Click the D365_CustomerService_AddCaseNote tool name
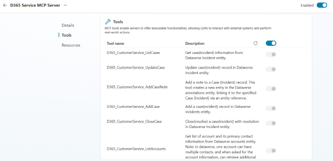The width and height of the screenshot is (333, 161). (137, 87)
